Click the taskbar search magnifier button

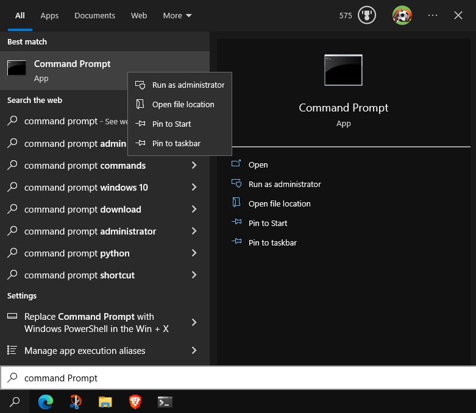click(15, 402)
